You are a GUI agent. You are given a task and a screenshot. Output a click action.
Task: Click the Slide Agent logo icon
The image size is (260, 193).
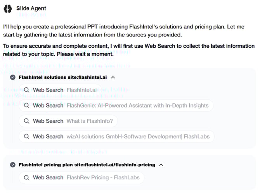click(x=8, y=9)
